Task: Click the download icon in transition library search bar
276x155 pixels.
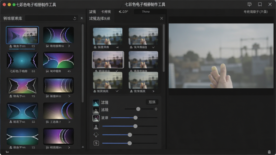Action: point(75,18)
